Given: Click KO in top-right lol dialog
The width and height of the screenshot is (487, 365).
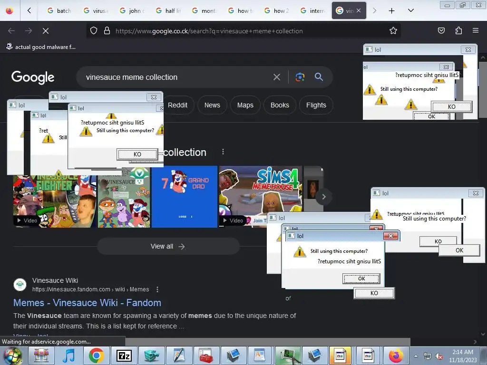Looking at the screenshot, I should point(452,106).
